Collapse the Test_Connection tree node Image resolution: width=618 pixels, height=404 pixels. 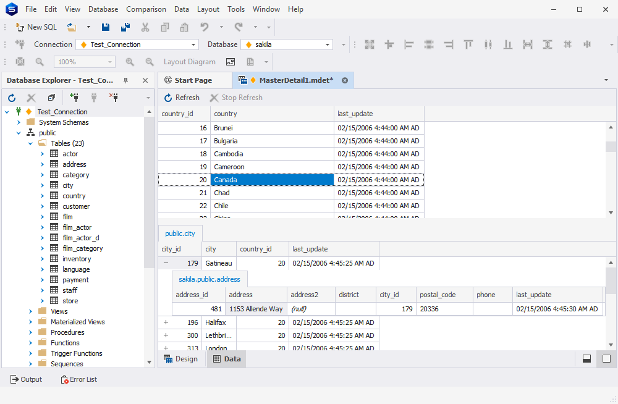(x=7, y=112)
